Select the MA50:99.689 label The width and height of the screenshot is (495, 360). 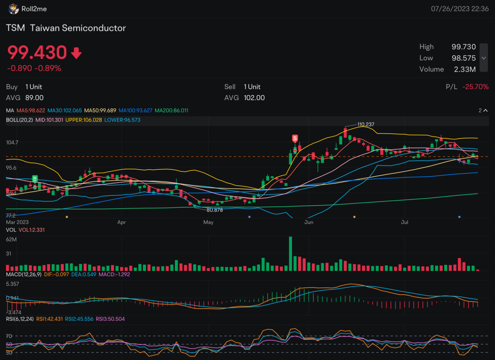100,111
